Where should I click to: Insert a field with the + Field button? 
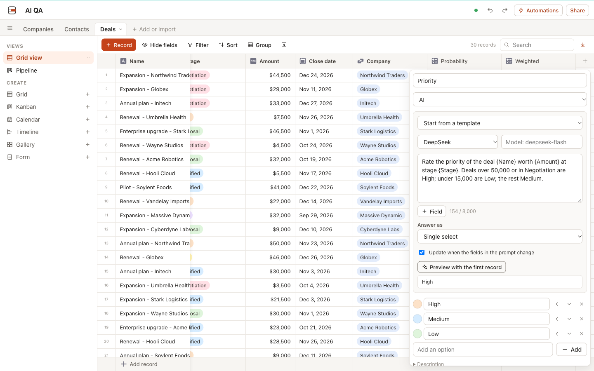[x=432, y=211]
